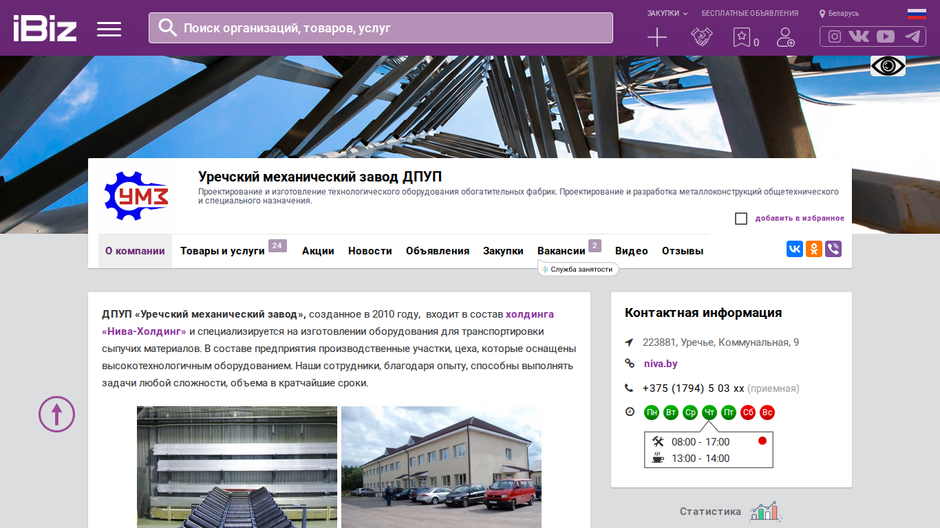Click the 'Служба занятости' badge

[578, 269]
